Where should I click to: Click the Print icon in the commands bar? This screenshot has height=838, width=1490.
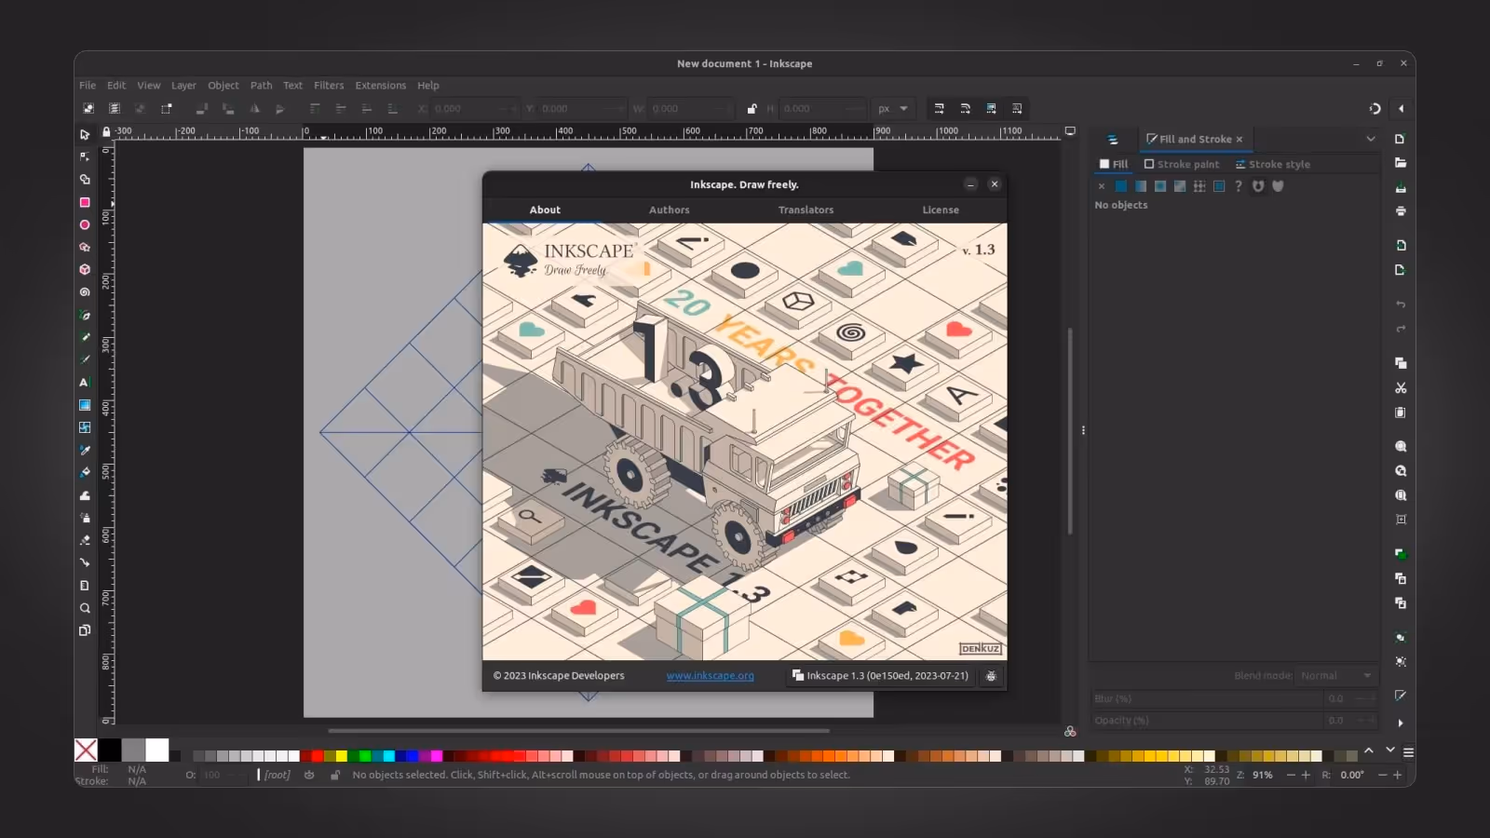click(1401, 211)
